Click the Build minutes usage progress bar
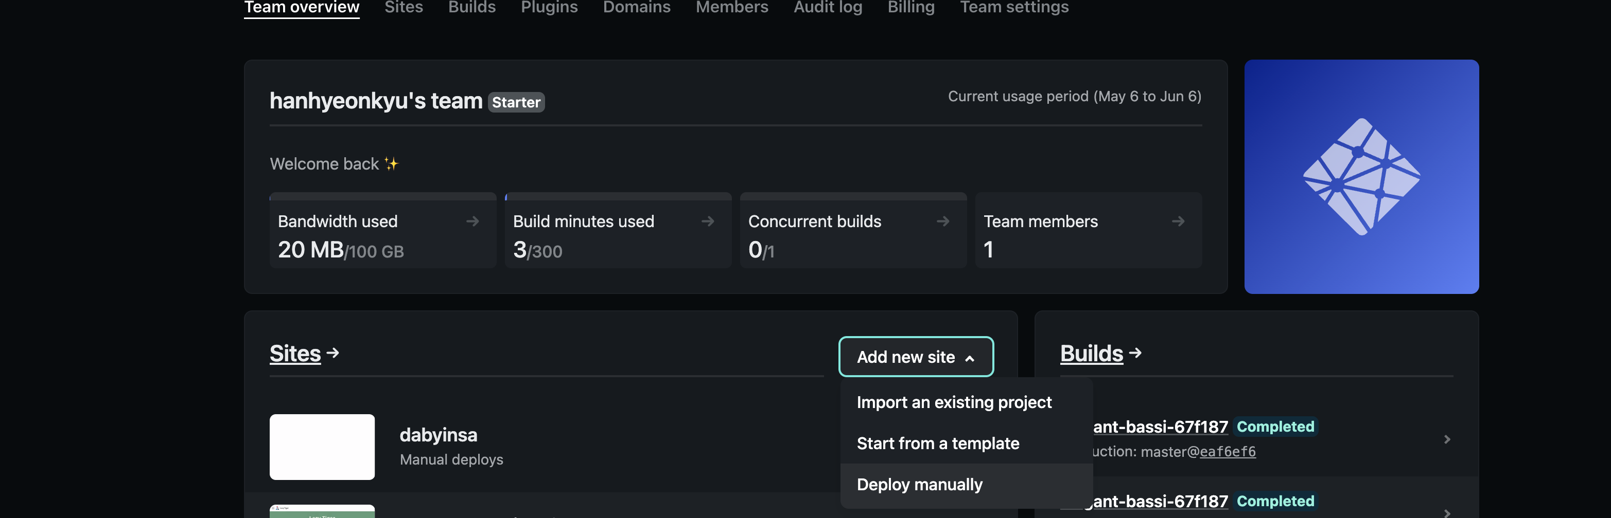 click(x=618, y=197)
